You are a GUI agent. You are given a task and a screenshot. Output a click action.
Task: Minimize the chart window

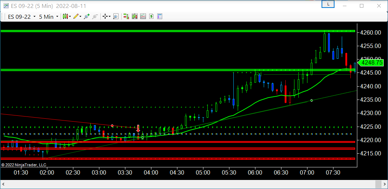click(x=345, y=6)
